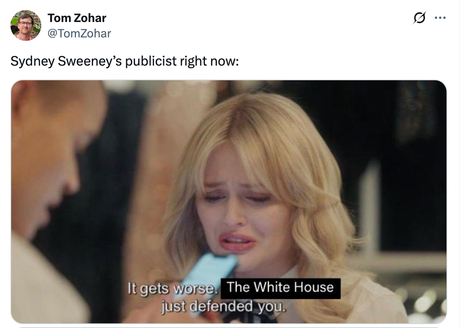
Task: Click the black 'The White House' label
Action: click(281, 288)
